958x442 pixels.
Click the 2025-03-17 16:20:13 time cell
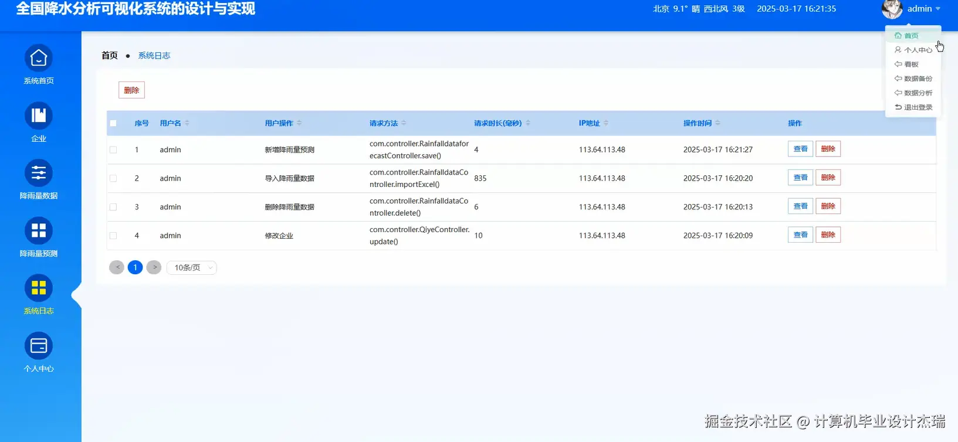(x=718, y=207)
